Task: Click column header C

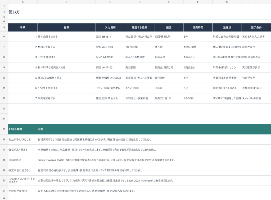Action: [x=110, y=2]
